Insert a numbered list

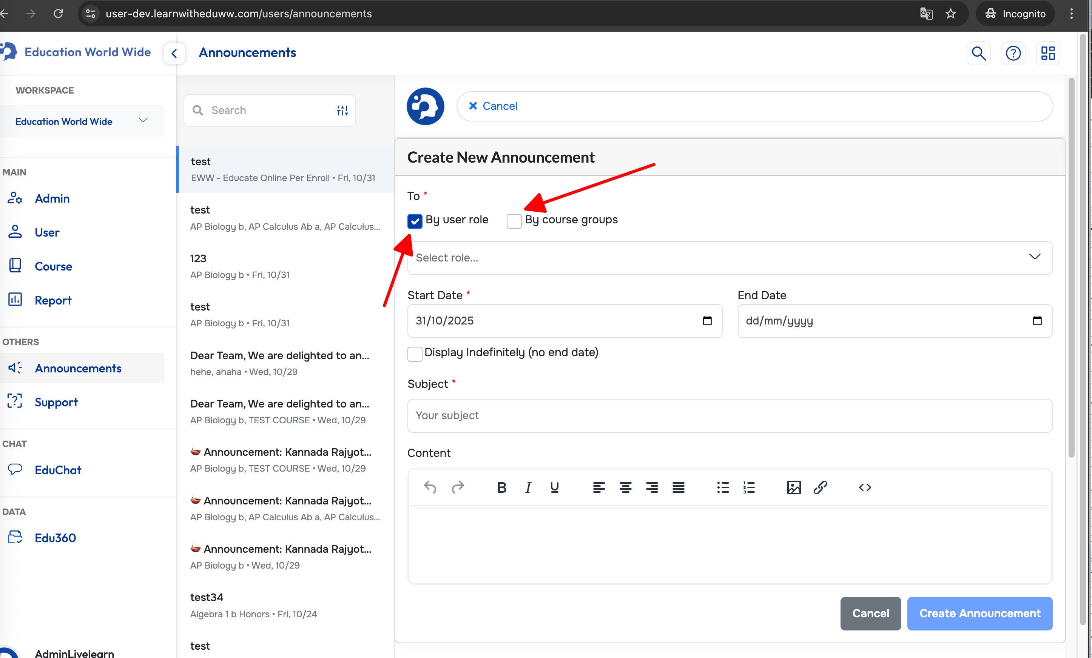click(x=749, y=487)
